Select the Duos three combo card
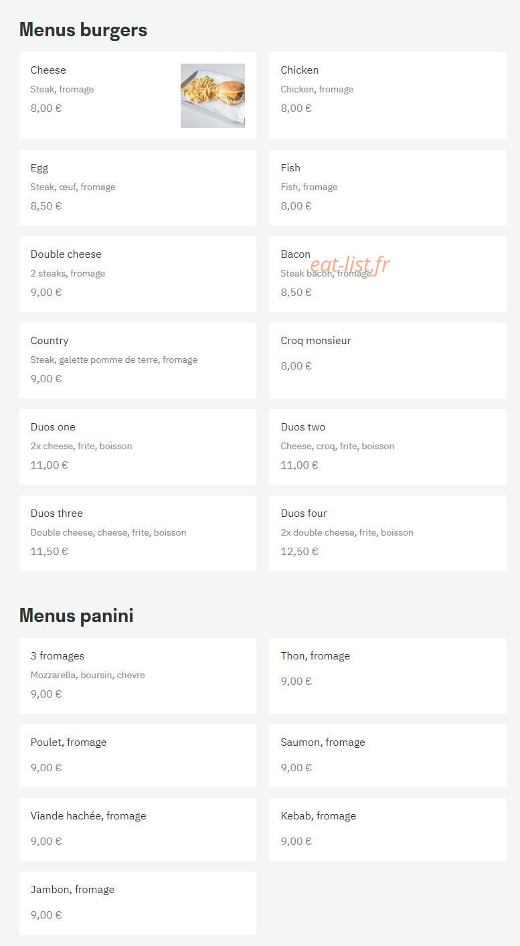Screen dimensions: 520x946 [138, 533]
